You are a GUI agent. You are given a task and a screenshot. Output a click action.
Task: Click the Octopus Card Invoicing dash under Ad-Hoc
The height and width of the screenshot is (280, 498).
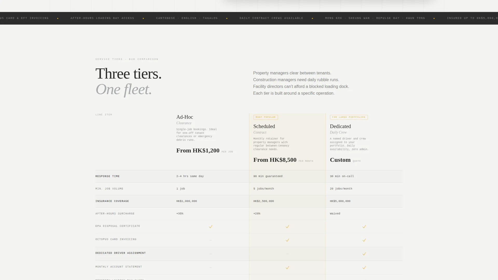pyautogui.click(x=211, y=240)
